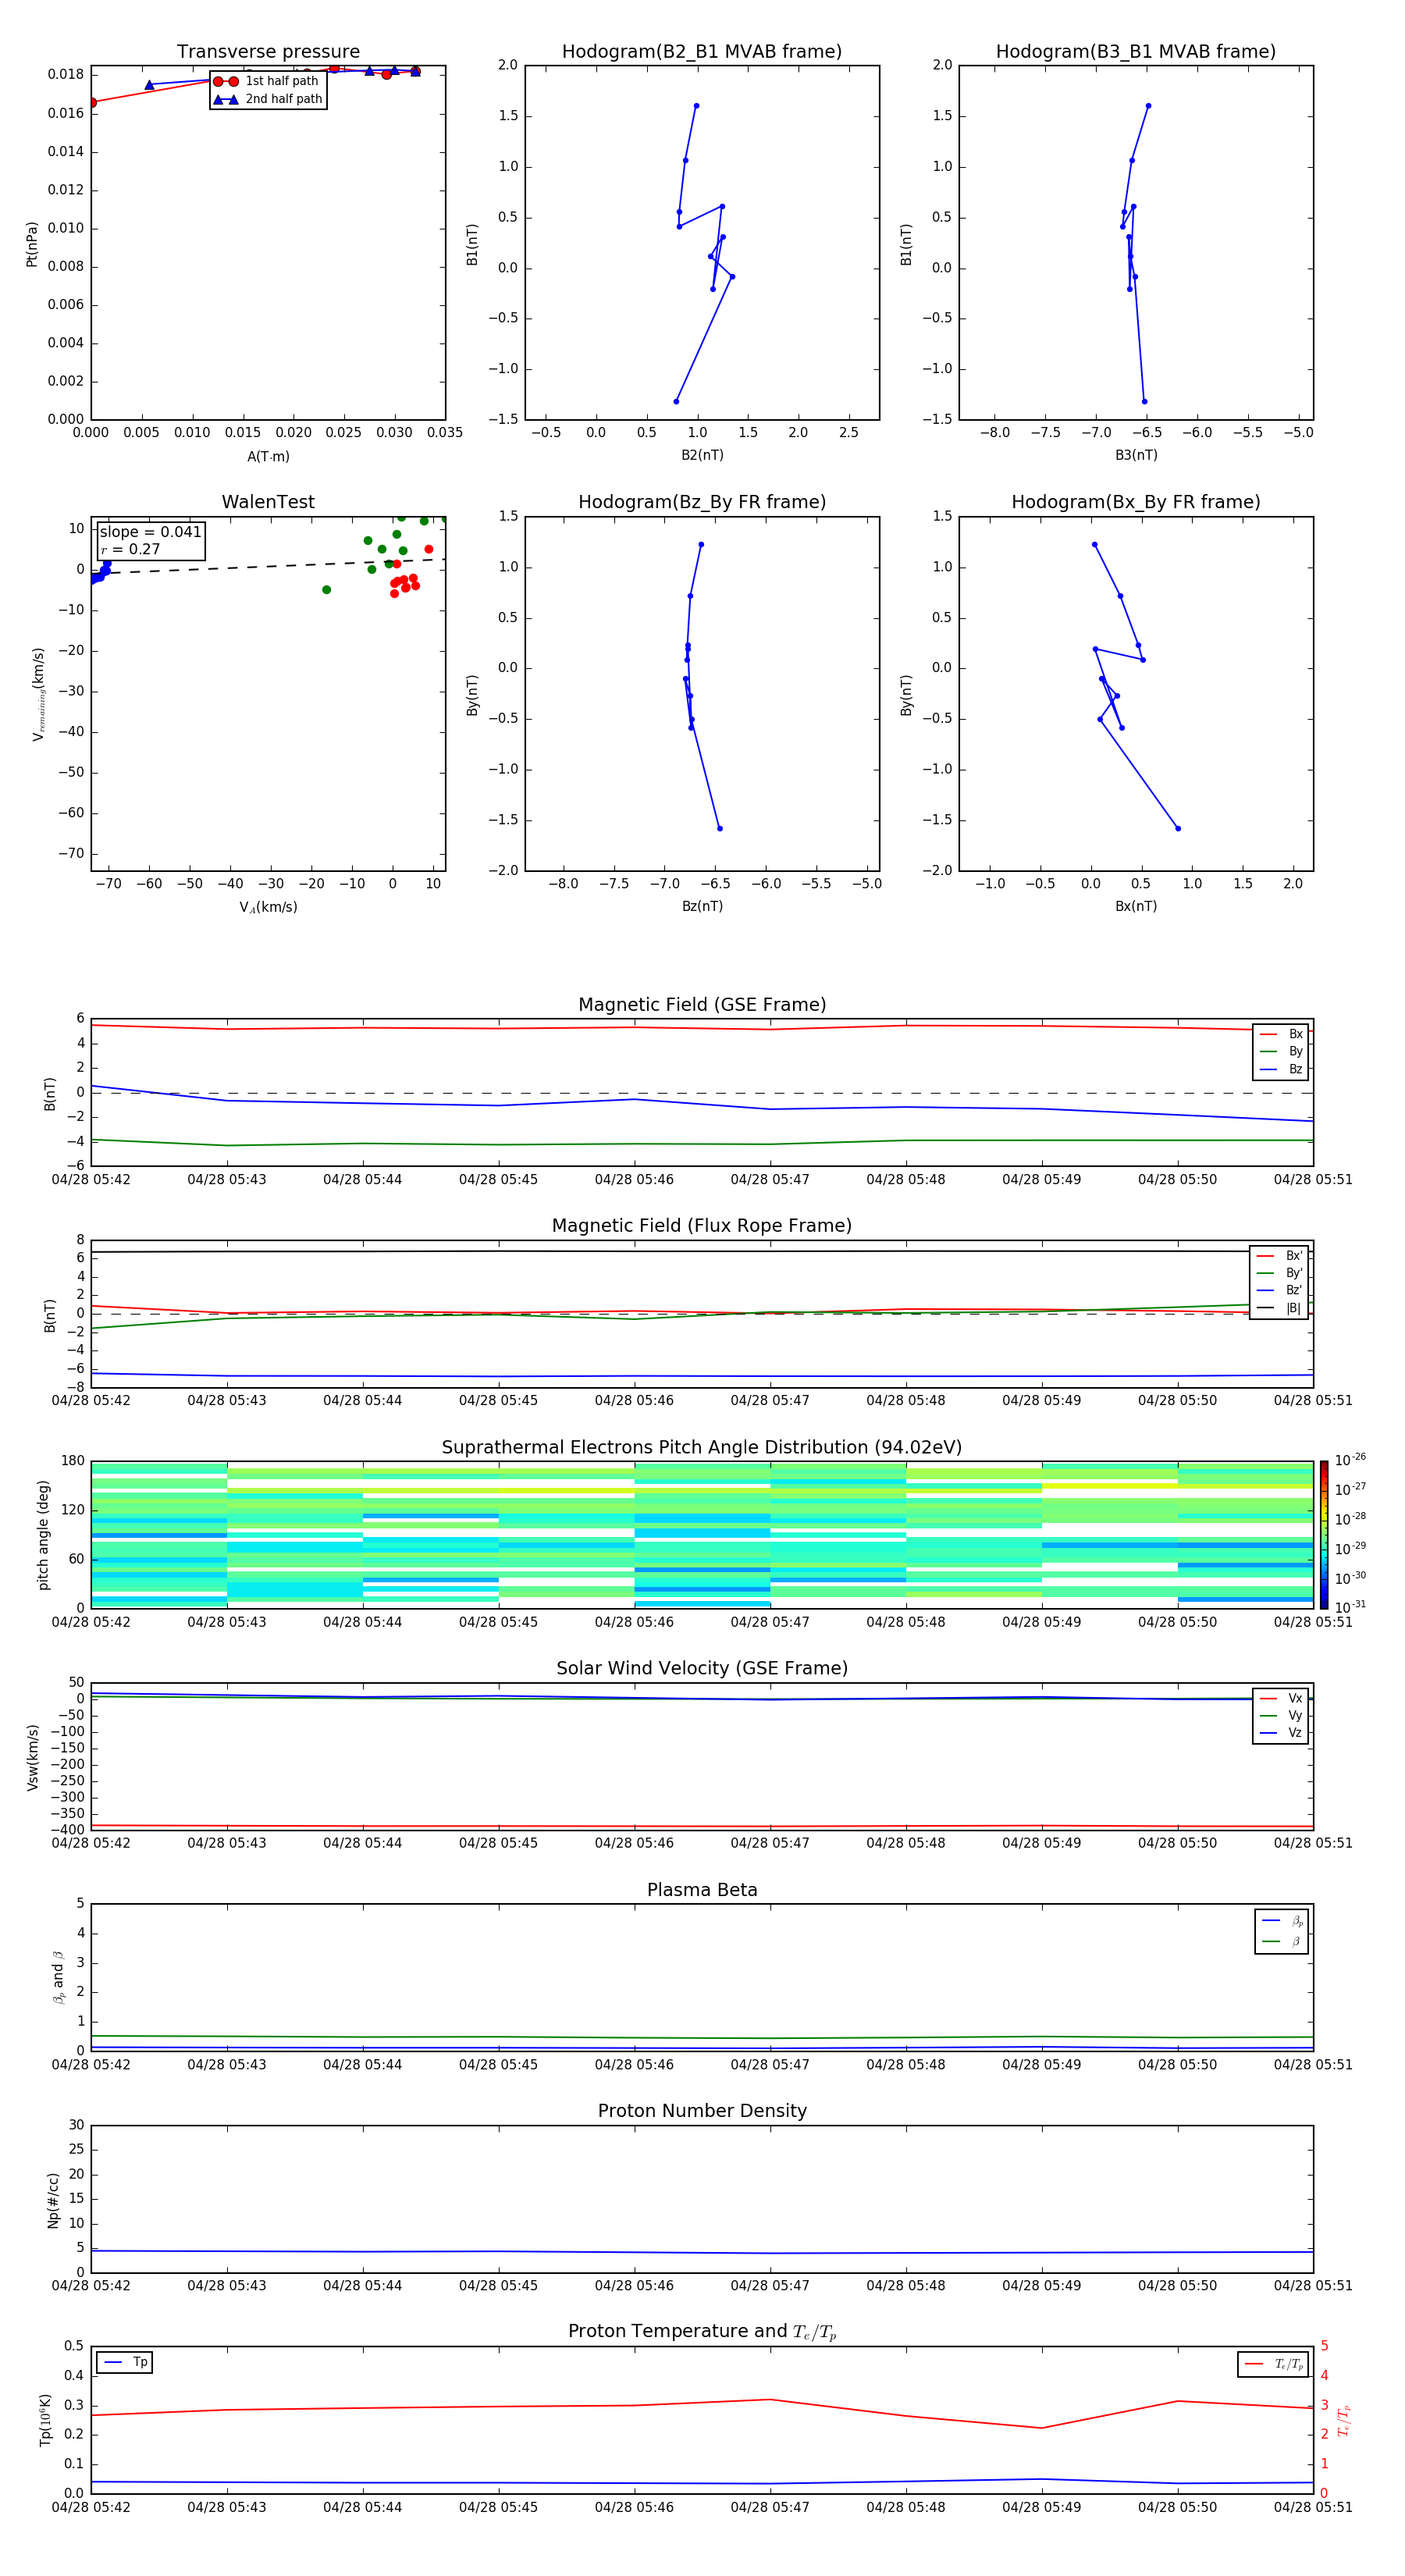Image resolution: width=1405 pixels, height=2576 pixels.
Task: Click the isolated green point near -16 in WalenTest
Action: point(326,590)
